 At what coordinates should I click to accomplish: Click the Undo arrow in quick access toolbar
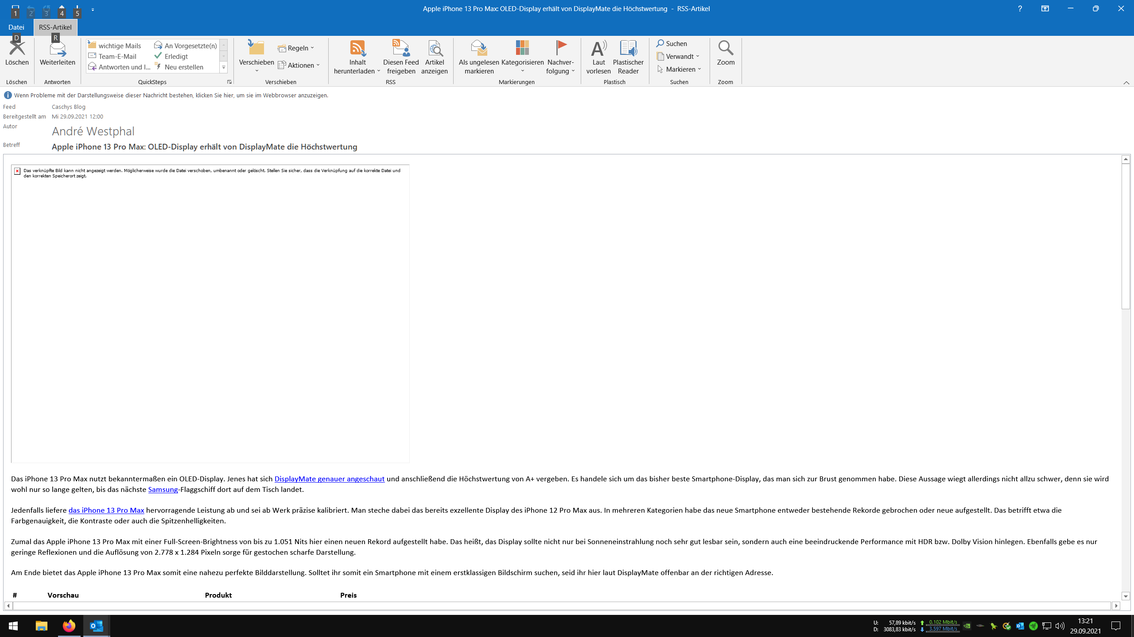(x=31, y=8)
